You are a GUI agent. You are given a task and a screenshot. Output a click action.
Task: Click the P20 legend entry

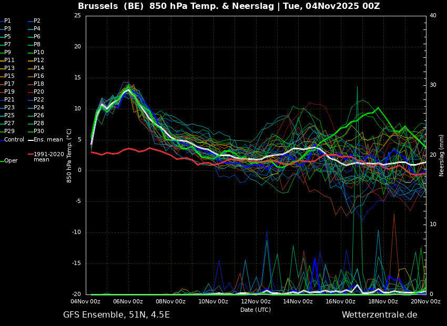[x=38, y=92]
